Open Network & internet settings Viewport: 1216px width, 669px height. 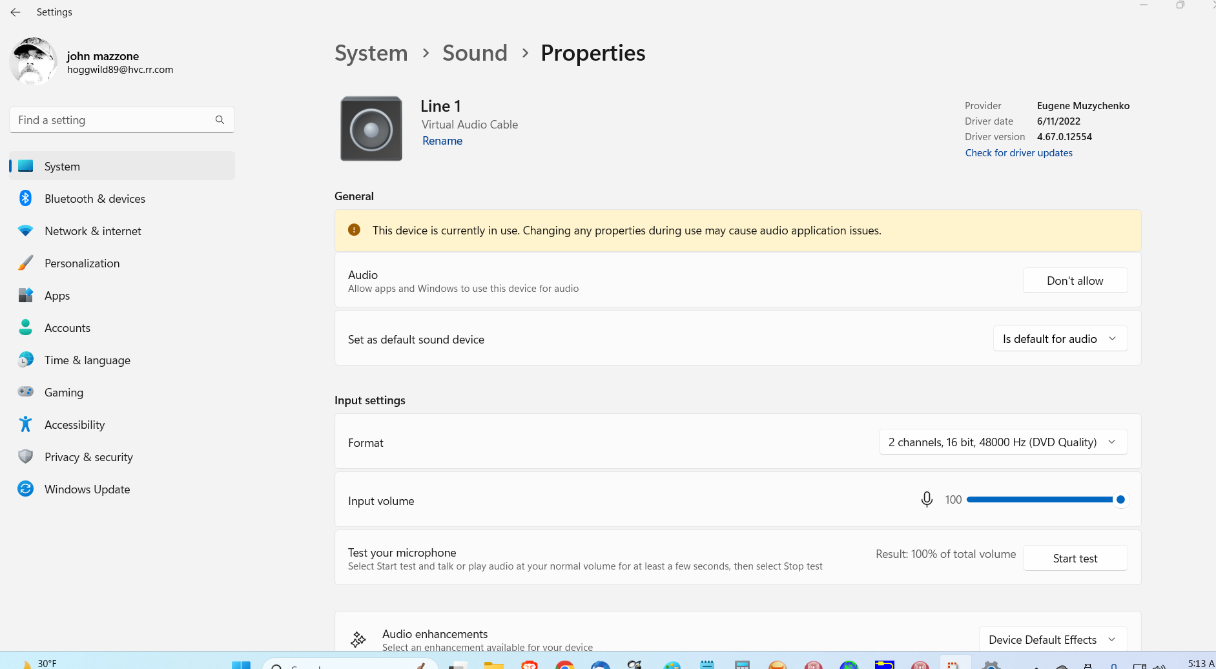click(92, 231)
